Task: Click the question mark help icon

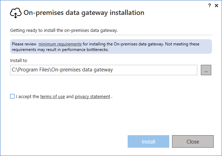Action: (210, 6)
